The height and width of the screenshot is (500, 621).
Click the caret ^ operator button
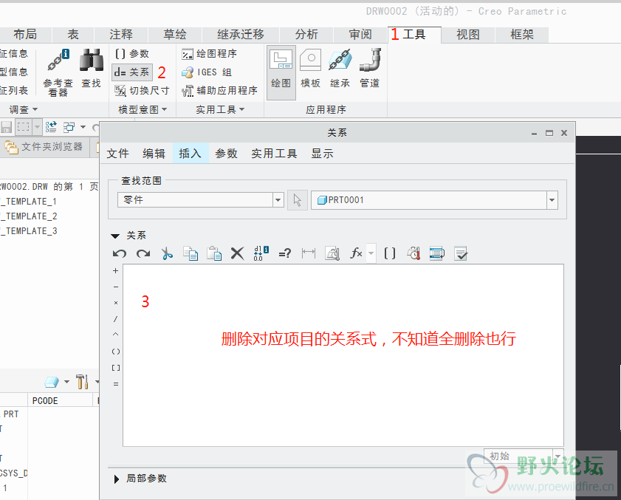pos(116,335)
